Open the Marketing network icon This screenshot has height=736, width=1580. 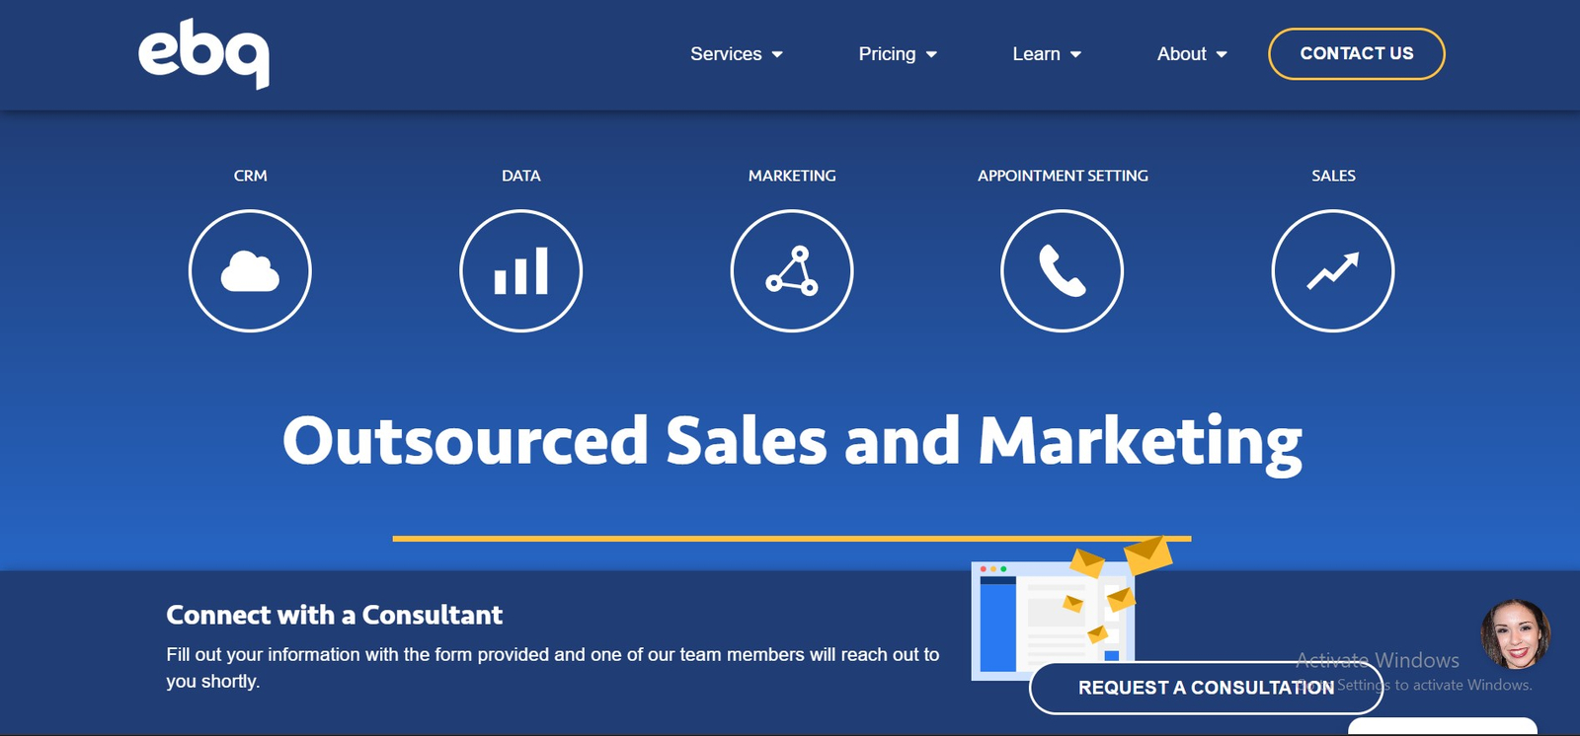pos(792,271)
